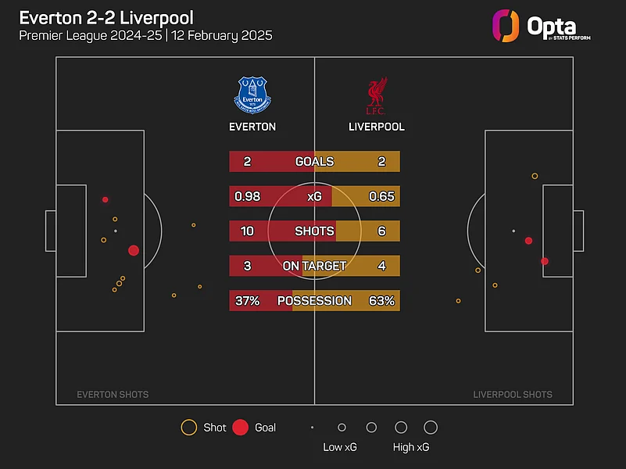Viewport: 626px width, 469px height.
Task: Click the Premier League 2024-25 date subtitle
Action: click(146, 37)
